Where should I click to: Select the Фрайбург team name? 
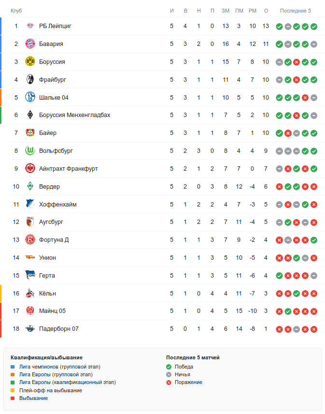tap(53, 80)
